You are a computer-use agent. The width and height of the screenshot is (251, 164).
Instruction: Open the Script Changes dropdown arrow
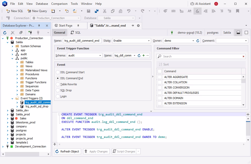coord(138,151)
